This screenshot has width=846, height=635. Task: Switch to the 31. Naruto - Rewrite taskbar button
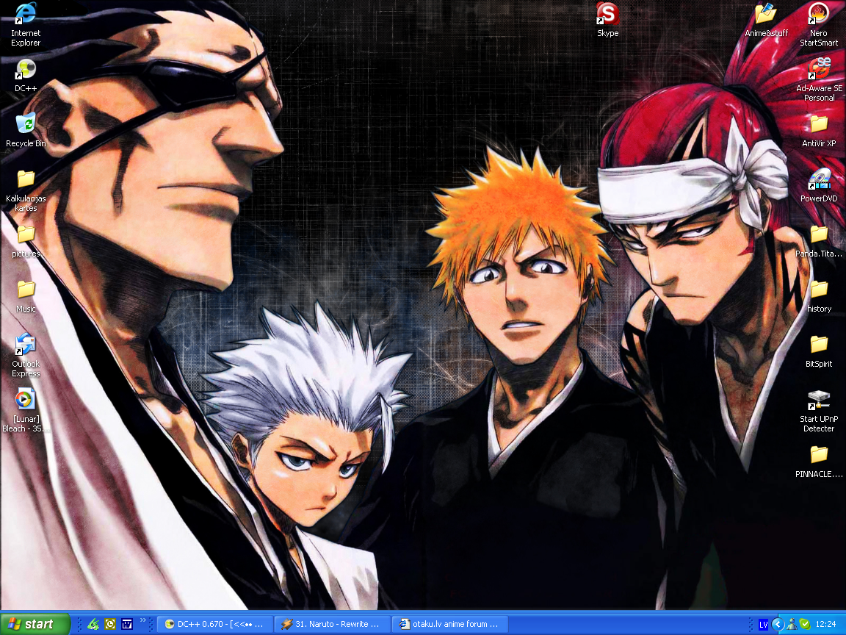pos(332,624)
